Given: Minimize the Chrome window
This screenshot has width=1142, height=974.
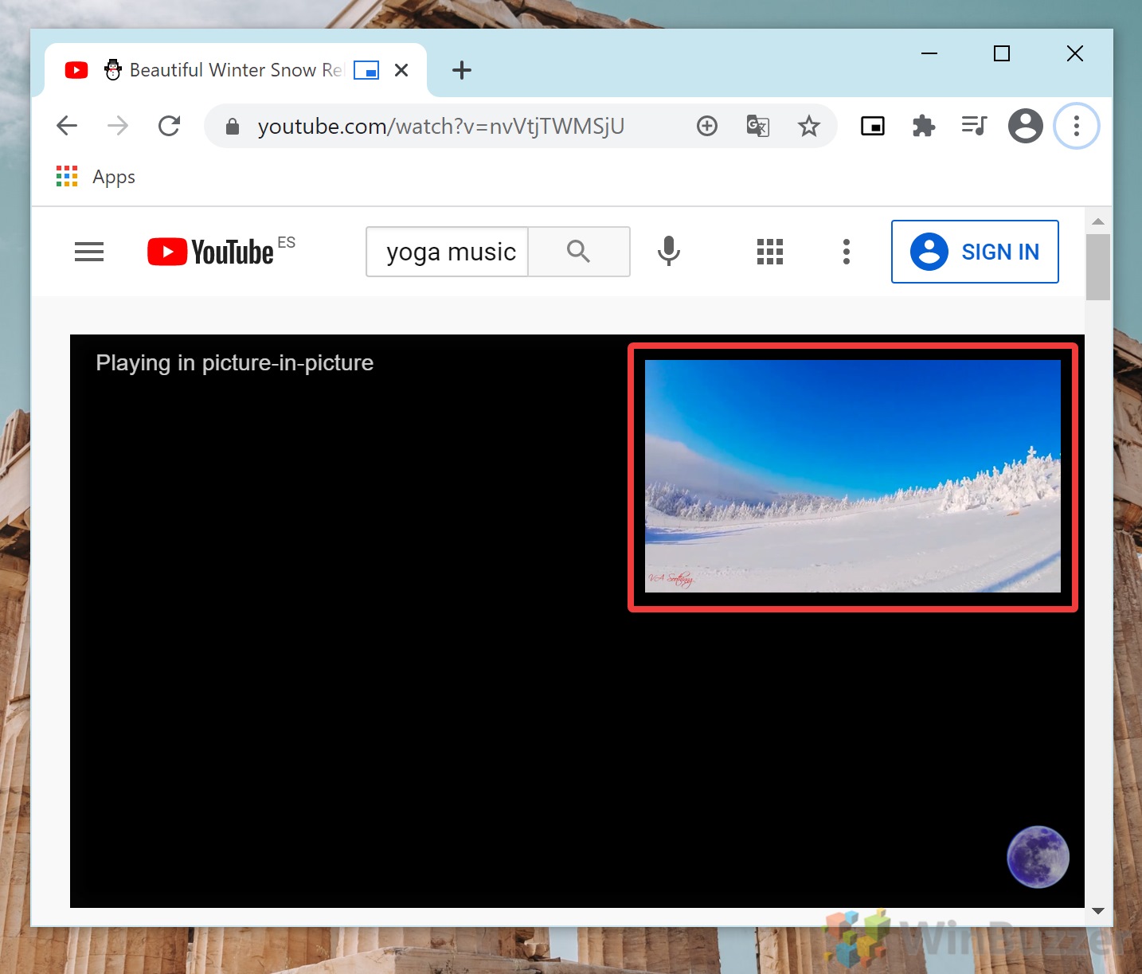Looking at the screenshot, I should [929, 53].
